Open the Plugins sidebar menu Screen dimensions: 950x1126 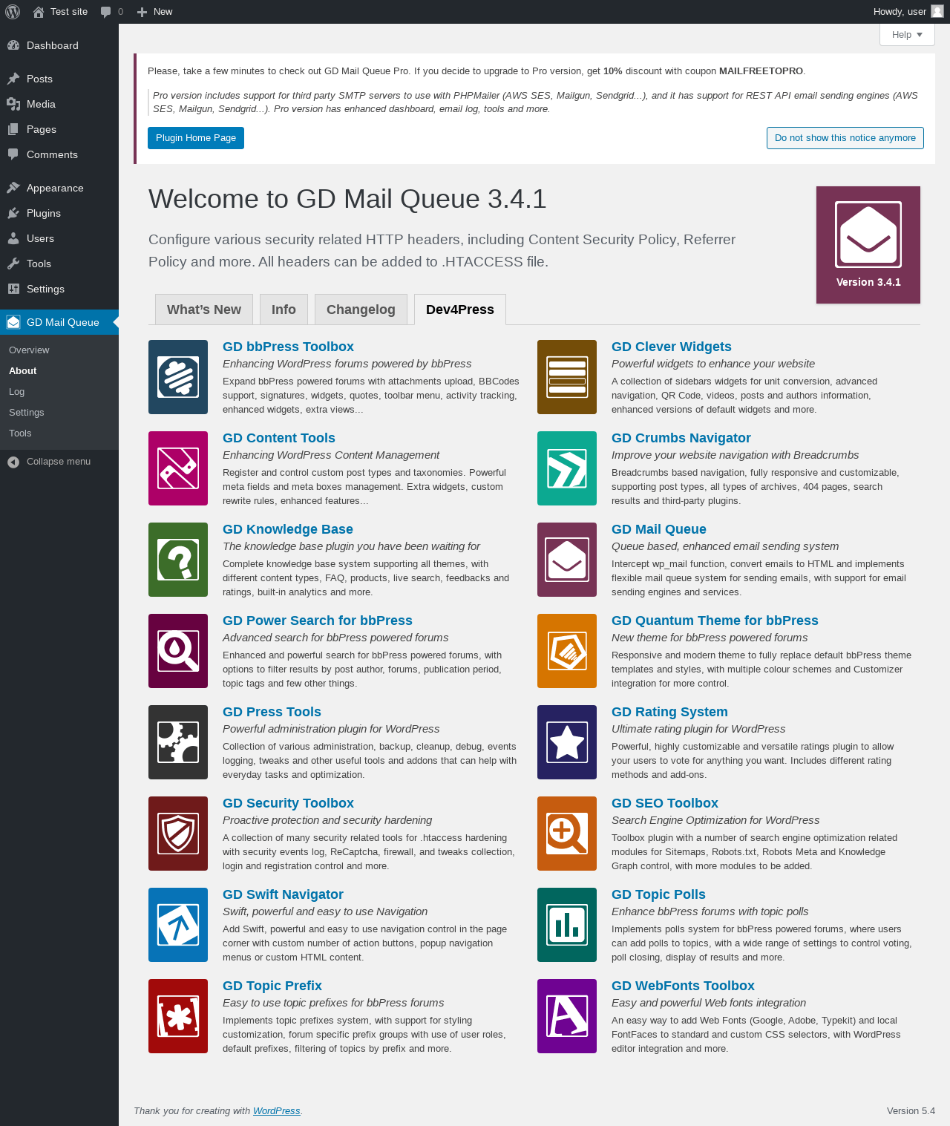click(59, 213)
